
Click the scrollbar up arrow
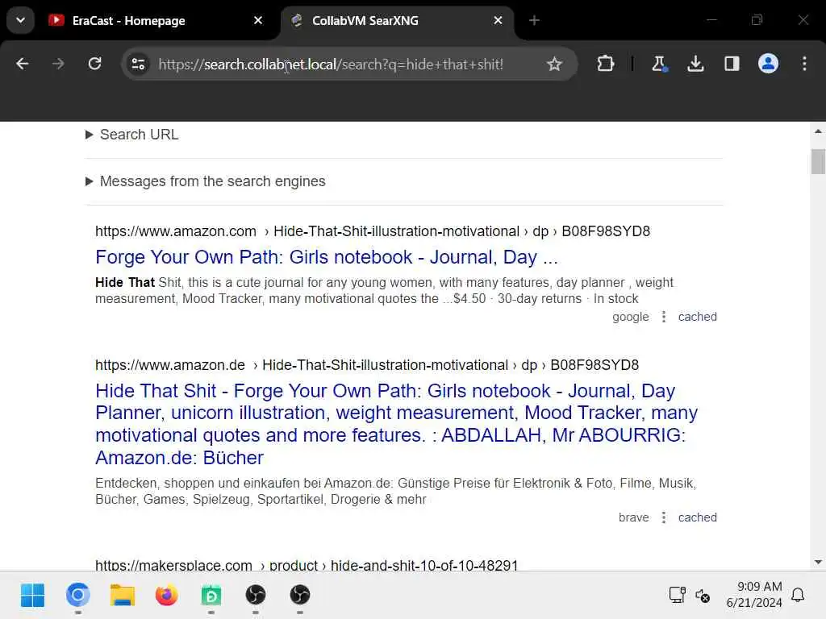click(818, 131)
